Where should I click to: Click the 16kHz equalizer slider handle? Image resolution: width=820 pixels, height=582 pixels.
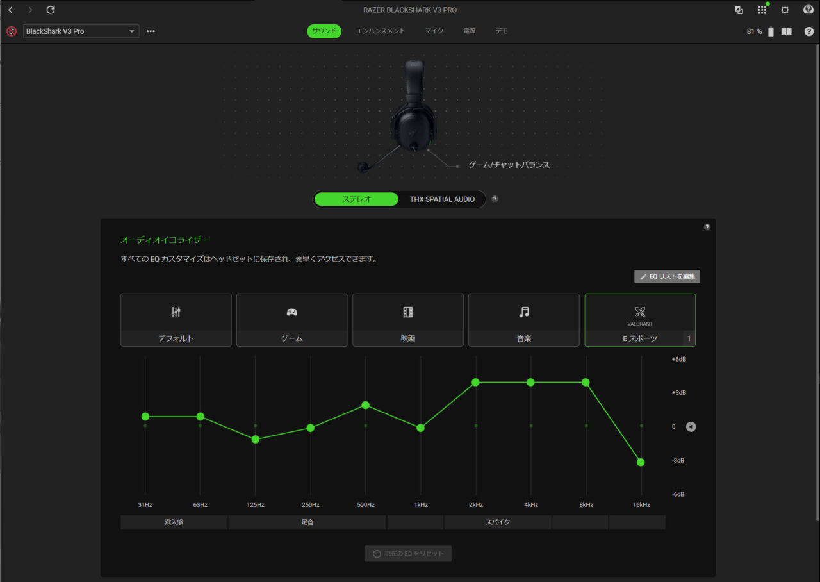tap(641, 462)
